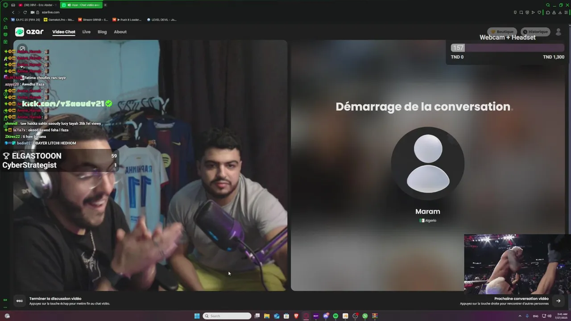Open Outlook from taskbar
The height and width of the screenshot is (321, 571).
click(x=277, y=316)
